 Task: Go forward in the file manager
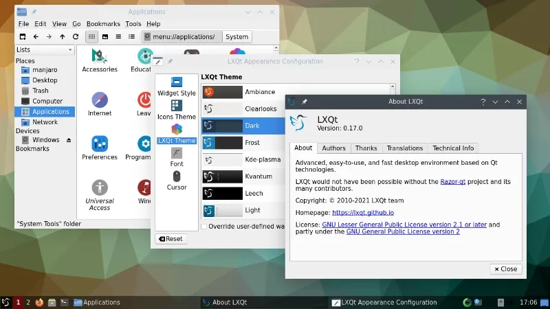tap(49, 36)
